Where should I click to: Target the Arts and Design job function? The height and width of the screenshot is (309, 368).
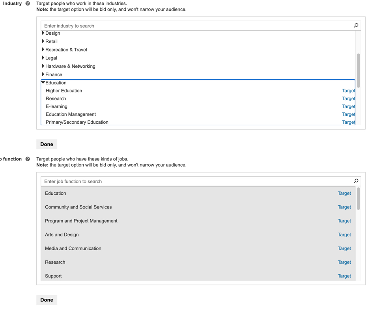[344, 235]
